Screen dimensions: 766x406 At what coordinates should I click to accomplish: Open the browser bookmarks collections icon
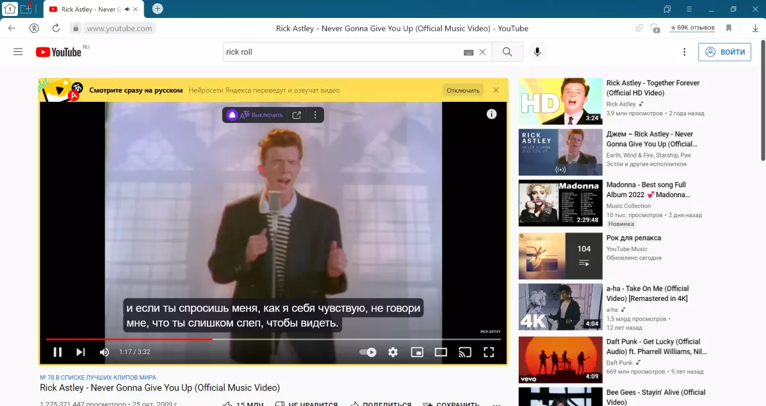pos(667,9)
